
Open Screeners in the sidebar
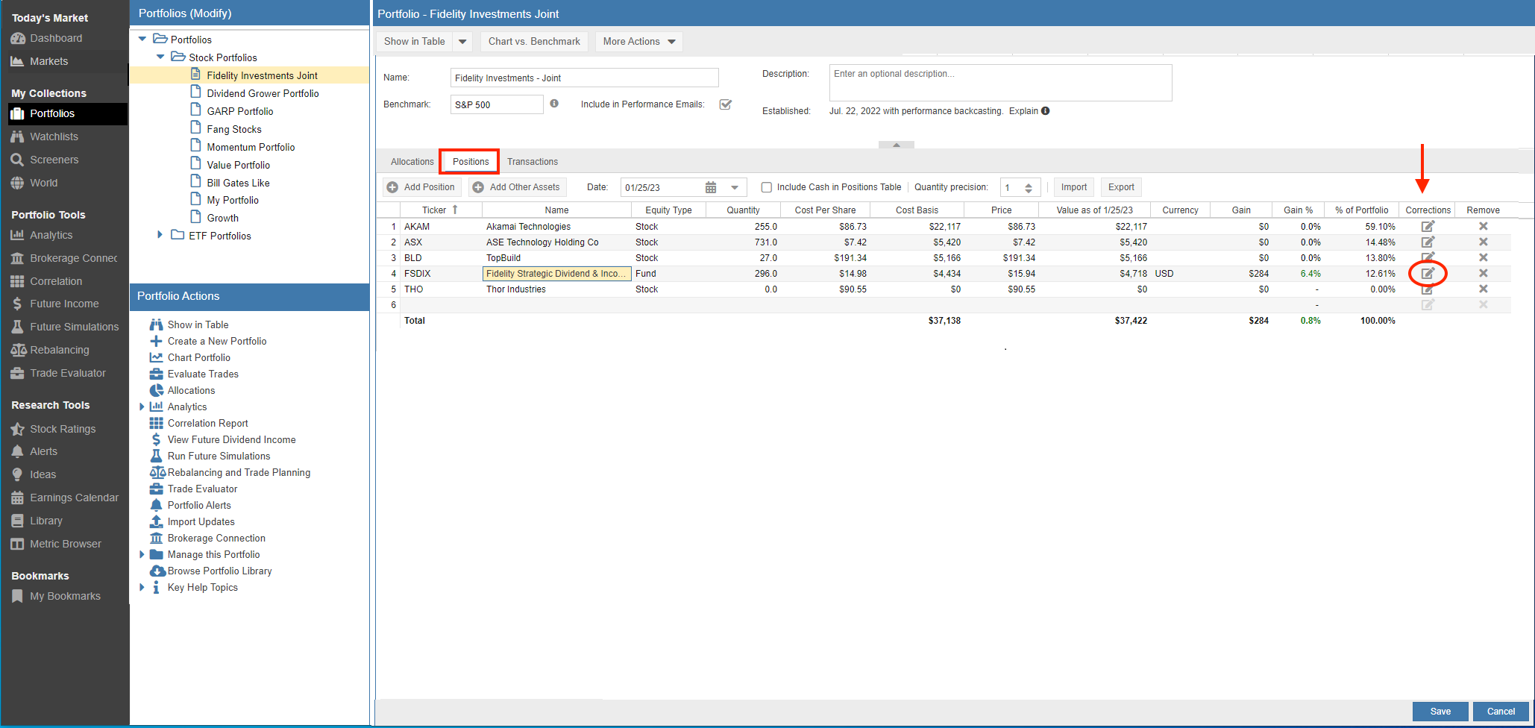54,160
